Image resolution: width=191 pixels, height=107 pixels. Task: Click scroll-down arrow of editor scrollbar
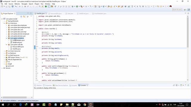coord(188,80)
